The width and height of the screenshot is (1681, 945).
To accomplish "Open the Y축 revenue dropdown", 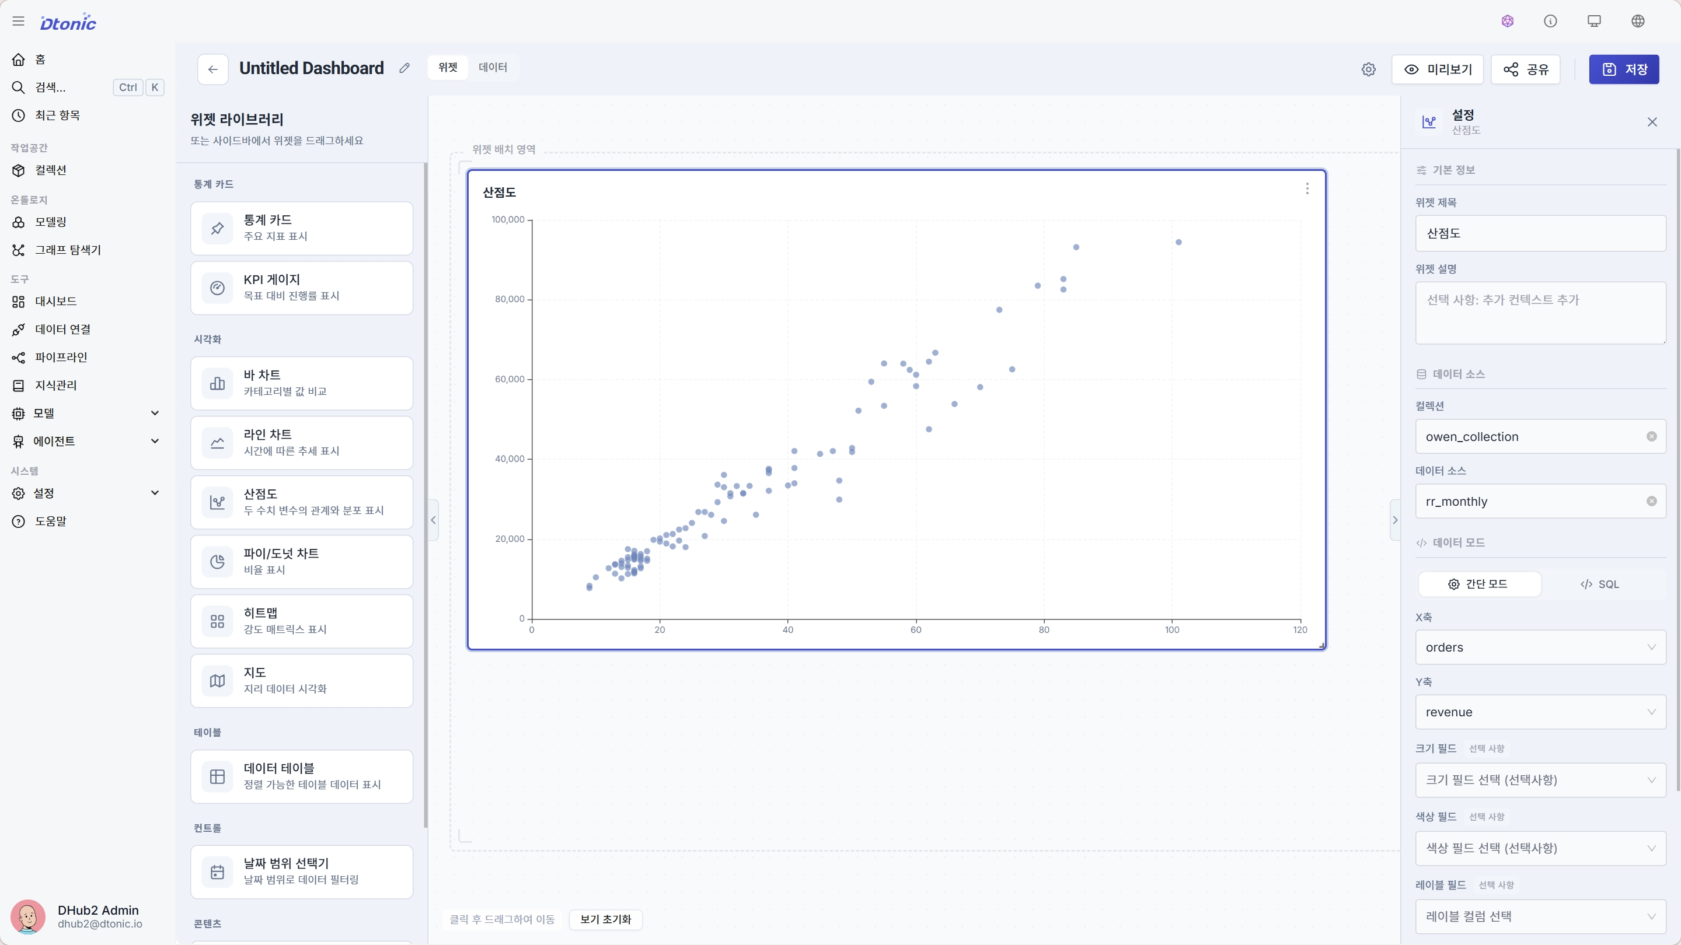I will (x=1540, y=712).
